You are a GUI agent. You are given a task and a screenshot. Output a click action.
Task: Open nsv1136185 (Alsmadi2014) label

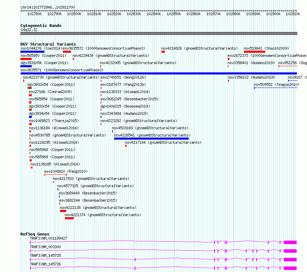[x=55, y=164]
